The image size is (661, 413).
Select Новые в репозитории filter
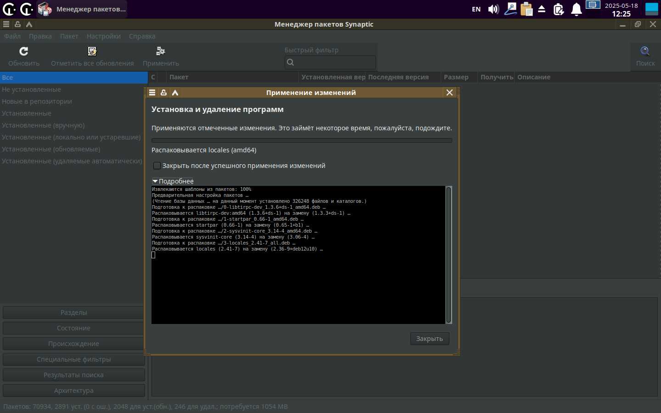[x=74, y=101]
